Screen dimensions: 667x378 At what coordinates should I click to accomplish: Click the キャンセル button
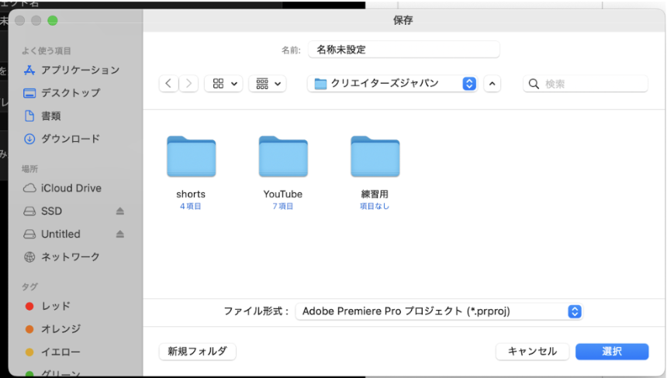tap(532, 352)
